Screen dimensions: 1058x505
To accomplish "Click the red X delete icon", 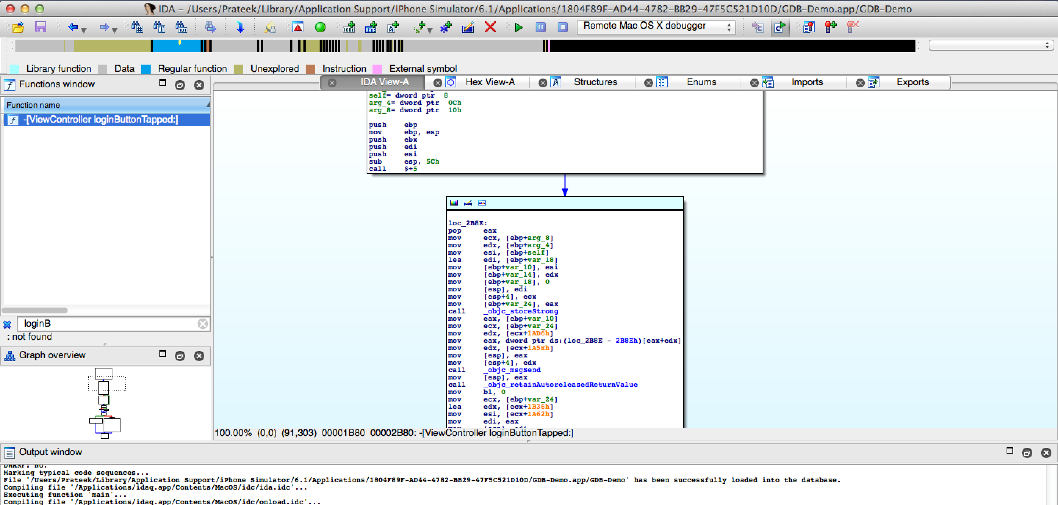I will (490, 28).
